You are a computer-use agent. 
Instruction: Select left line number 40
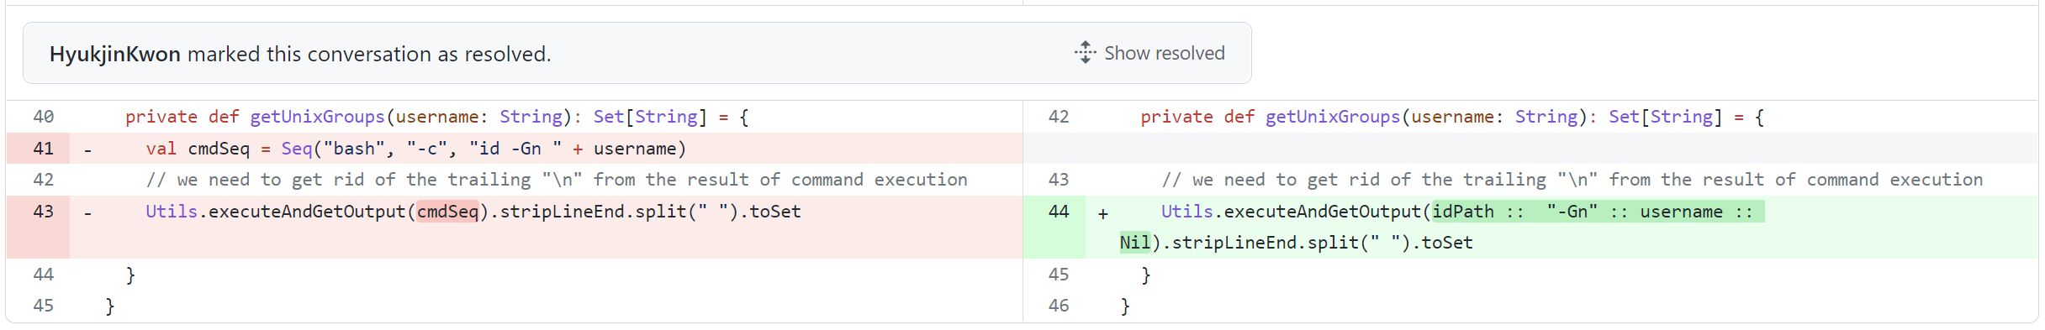pyautogui.click(x=43, y=117)
